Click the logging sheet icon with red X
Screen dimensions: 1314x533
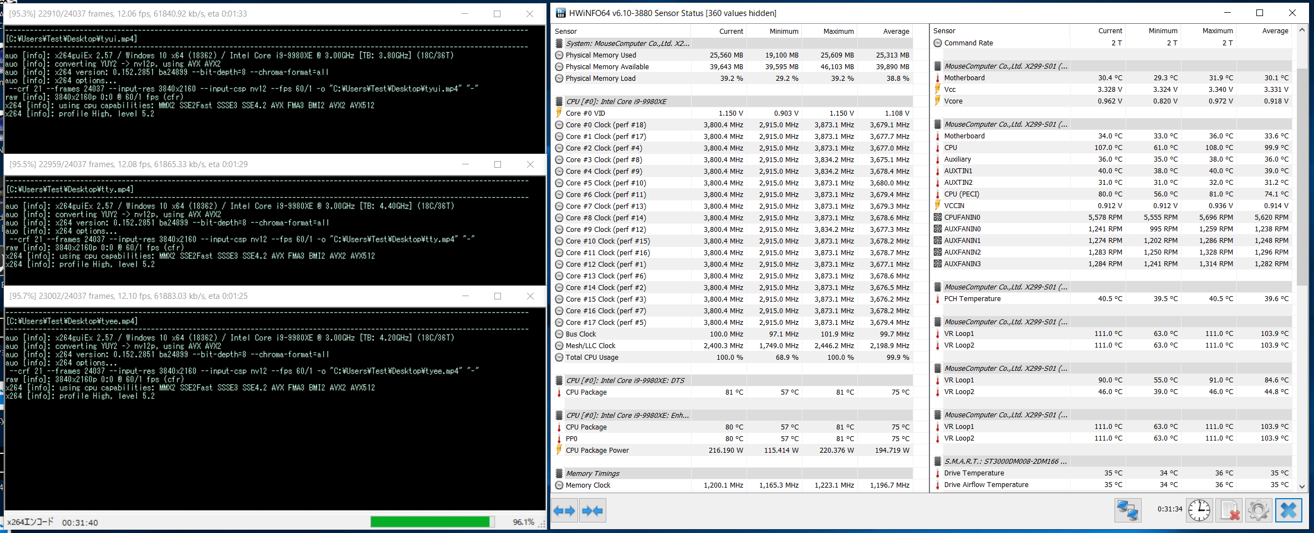click(1230, 510)
